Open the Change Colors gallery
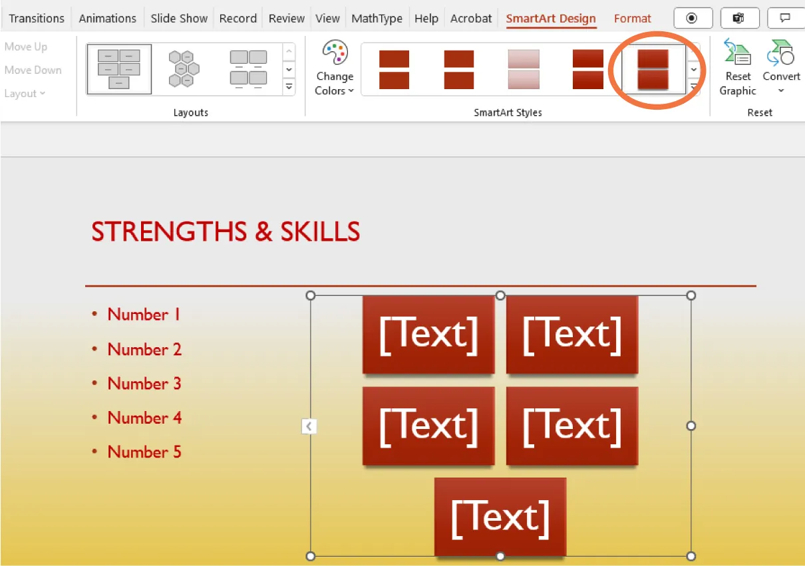 (333, 69)
